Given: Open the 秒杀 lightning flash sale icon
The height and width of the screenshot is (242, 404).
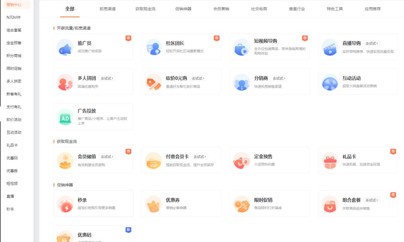Looking at the screenshot, I should click(x=65, y=204).
